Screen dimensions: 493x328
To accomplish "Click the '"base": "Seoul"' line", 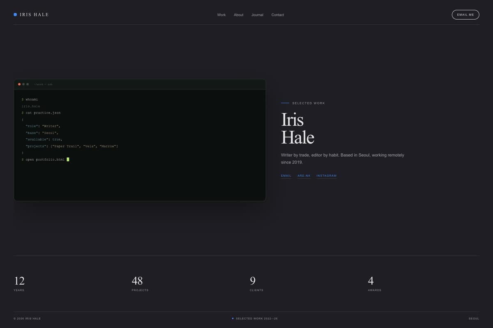I will [42, 133].
